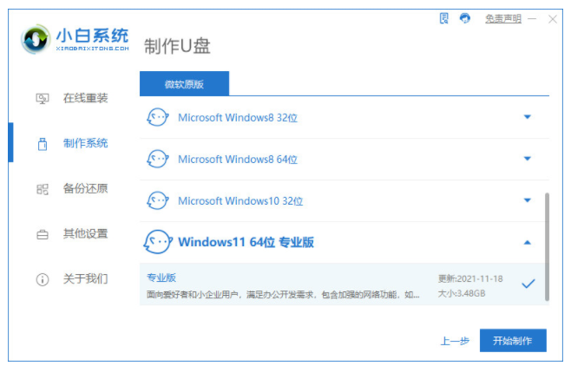Minimize the 小白系统 window
The image size is (571, 366).
click(532, 18)
